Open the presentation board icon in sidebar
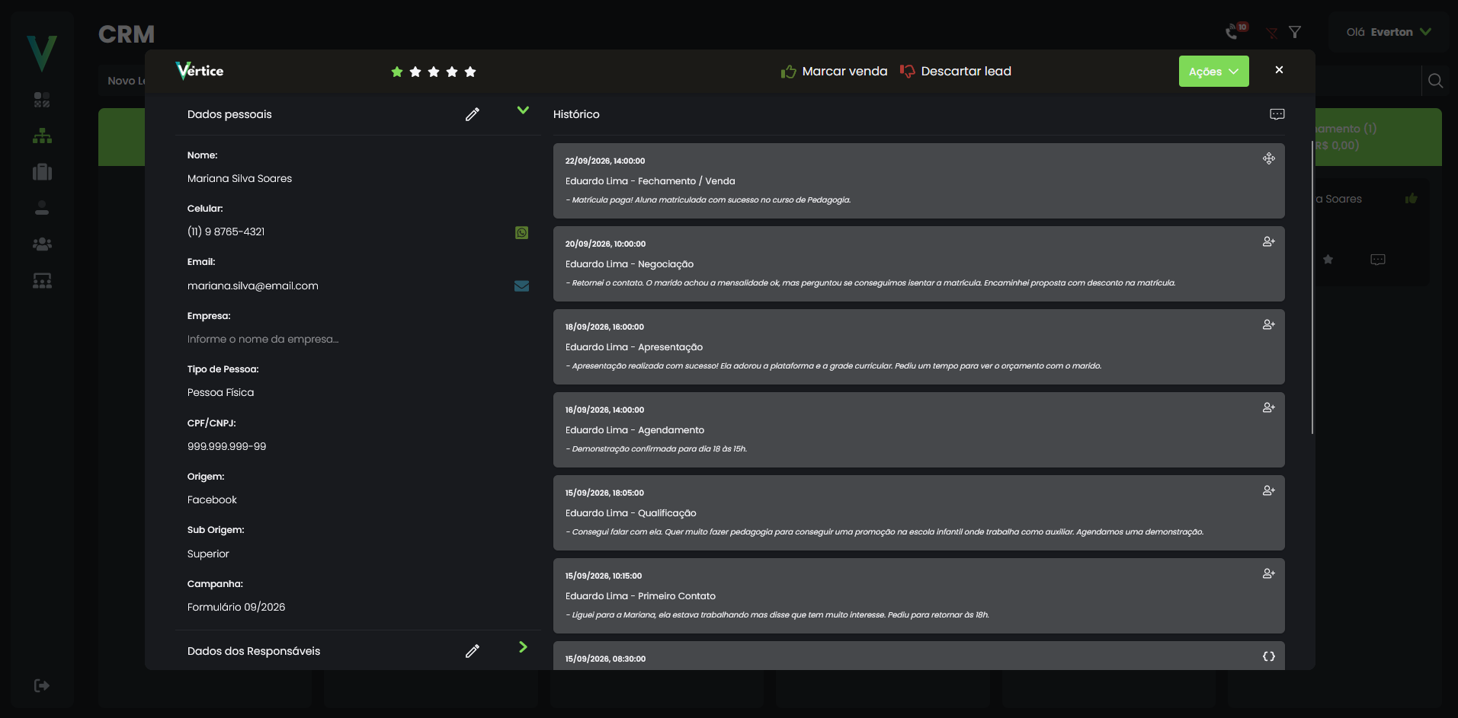 pyautogui.click(x=42, y=281)
